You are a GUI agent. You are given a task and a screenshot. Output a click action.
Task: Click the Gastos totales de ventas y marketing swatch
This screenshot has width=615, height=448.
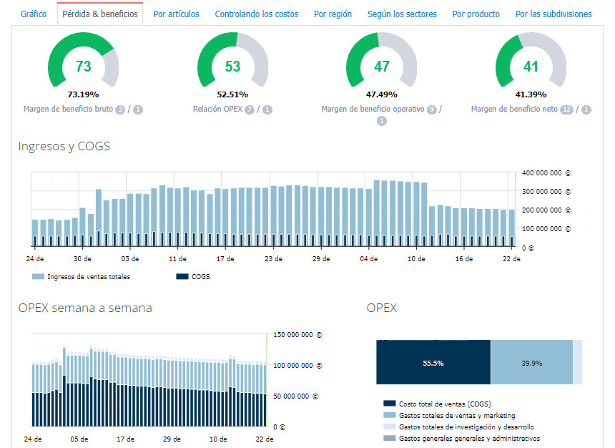[389, 416]
